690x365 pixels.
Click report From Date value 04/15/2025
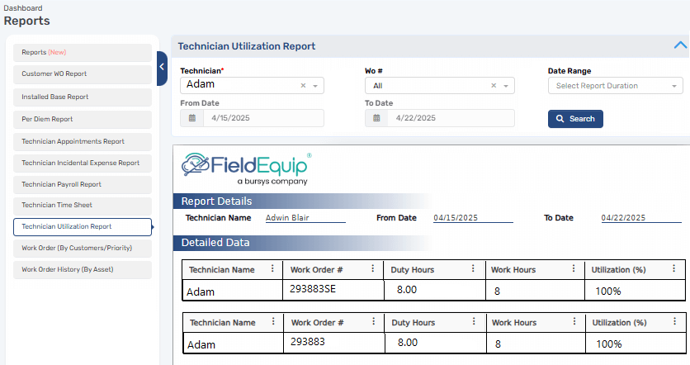456,218
